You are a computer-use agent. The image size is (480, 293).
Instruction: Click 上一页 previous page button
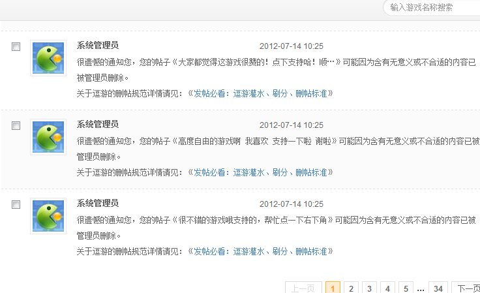tap(303, 288)
